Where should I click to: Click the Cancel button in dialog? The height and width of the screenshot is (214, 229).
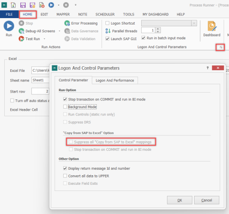[x=207, y=200]
